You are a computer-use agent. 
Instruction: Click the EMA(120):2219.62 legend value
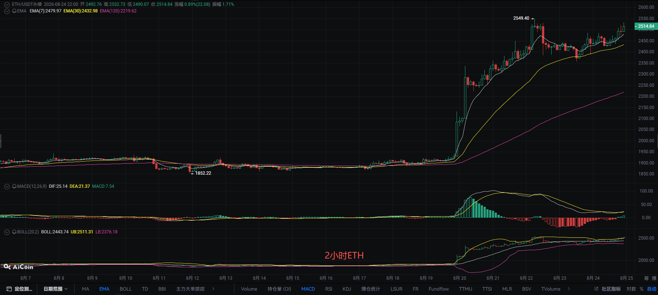click(118, 11)
